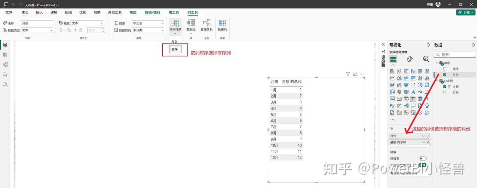Open the 主页 ribbon tab

click(x=25, y=12)
